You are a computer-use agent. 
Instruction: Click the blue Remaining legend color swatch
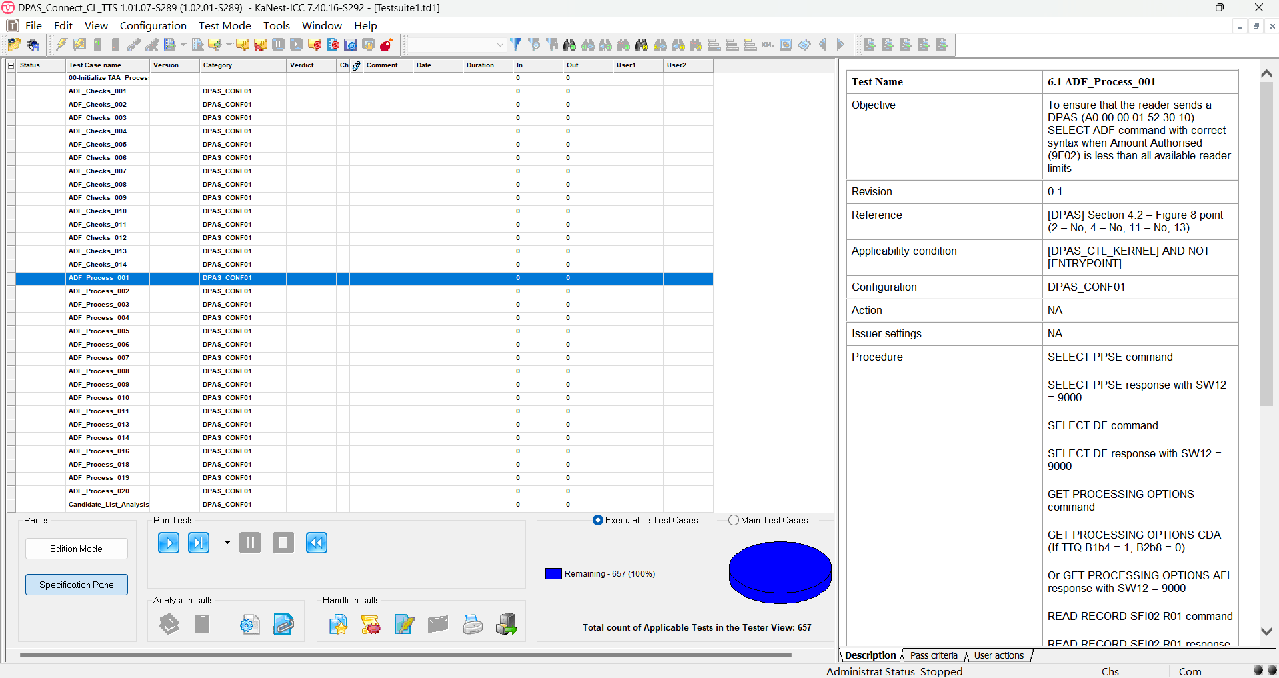(553, 573)
